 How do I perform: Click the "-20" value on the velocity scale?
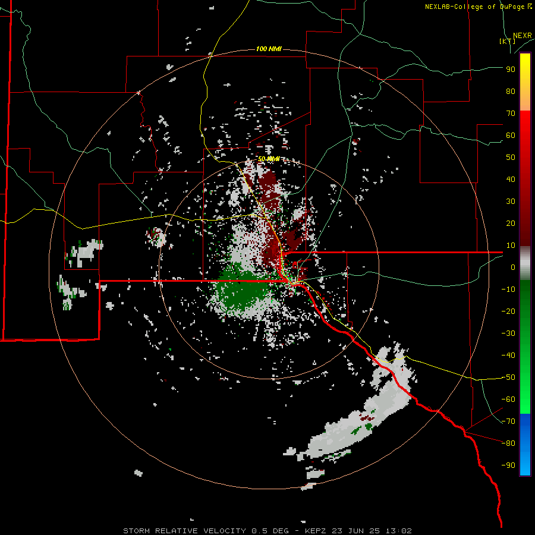tap(508, 311)
